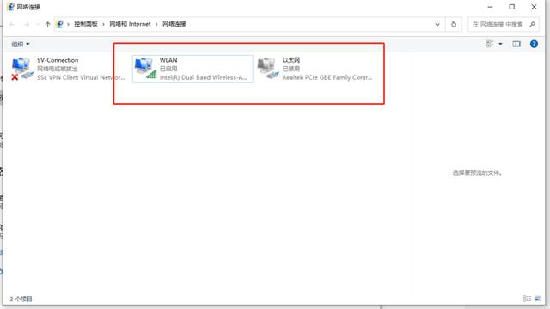Expand the address bar history dropdown

click(437, 24)
